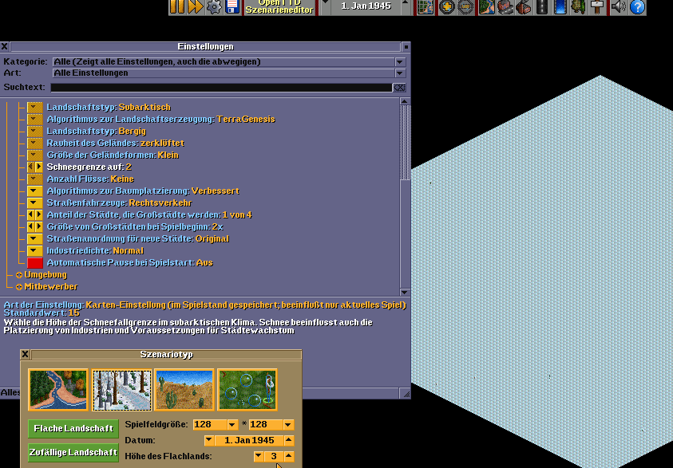Screen dimensions: 673x468
Task: Select the desert tropical climate thumbnail
Action: pyautogui.click(x=184, y=389)
